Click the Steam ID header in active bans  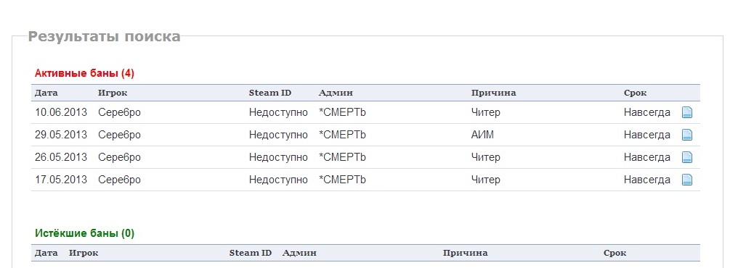click(x=270, y=93)
